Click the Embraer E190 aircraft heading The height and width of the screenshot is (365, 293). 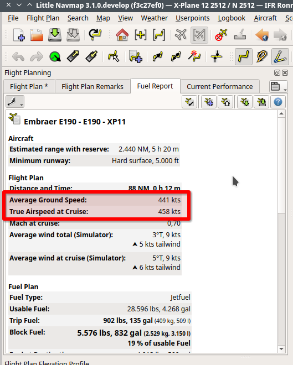(x=75, y=122)
